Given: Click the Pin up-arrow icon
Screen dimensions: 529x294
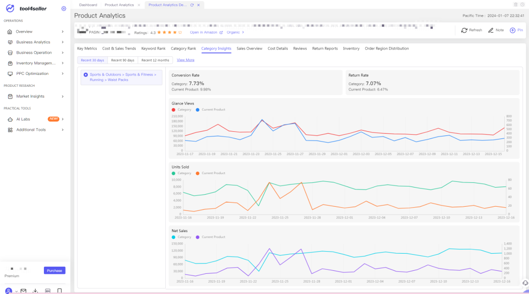Looking at the screenshot, I should (512, 30).
